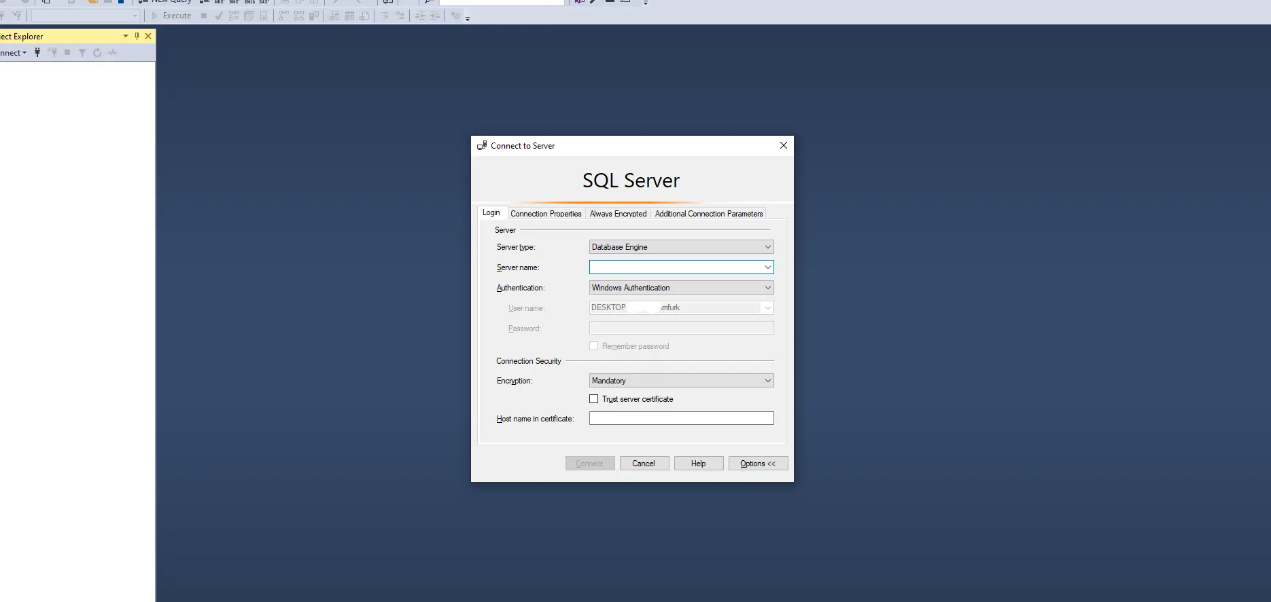Open Activity Monitor icon in Object Explorer

click(112, 53)
